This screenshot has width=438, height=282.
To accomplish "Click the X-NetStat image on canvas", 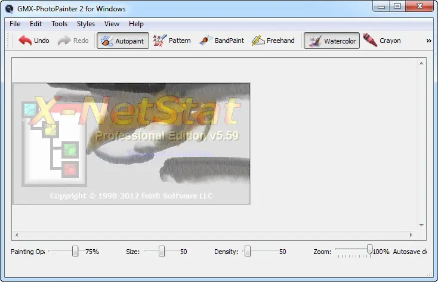I will coord(131,144).
